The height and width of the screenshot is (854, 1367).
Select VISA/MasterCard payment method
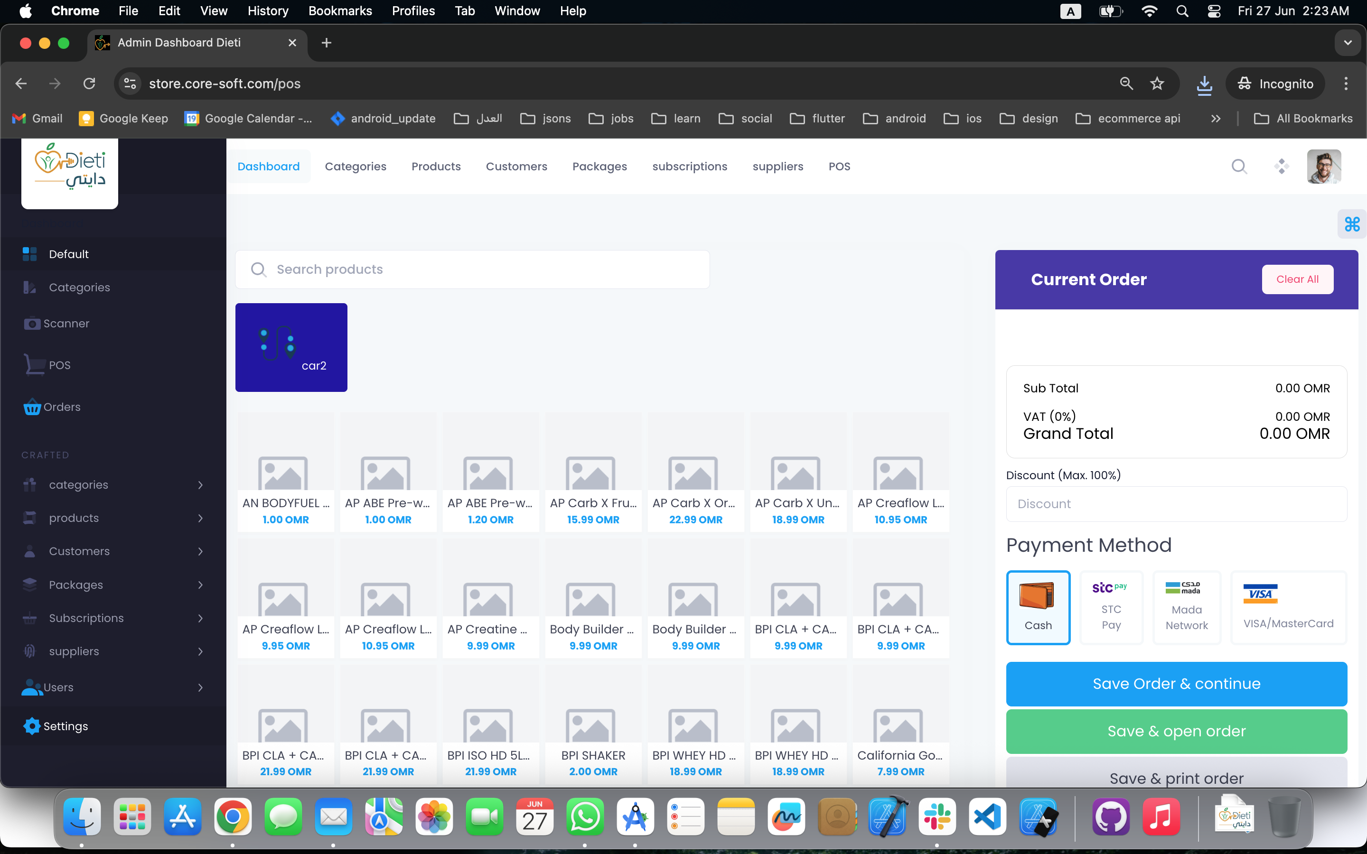coord(1289,607)
